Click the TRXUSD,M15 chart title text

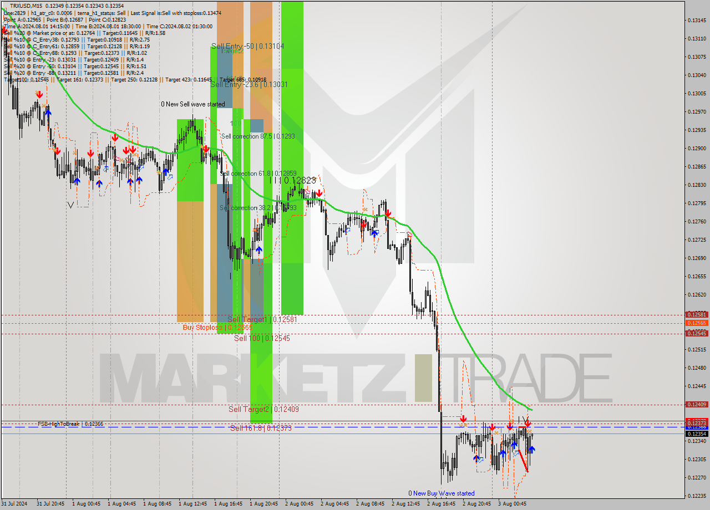[x=26, y=6]
